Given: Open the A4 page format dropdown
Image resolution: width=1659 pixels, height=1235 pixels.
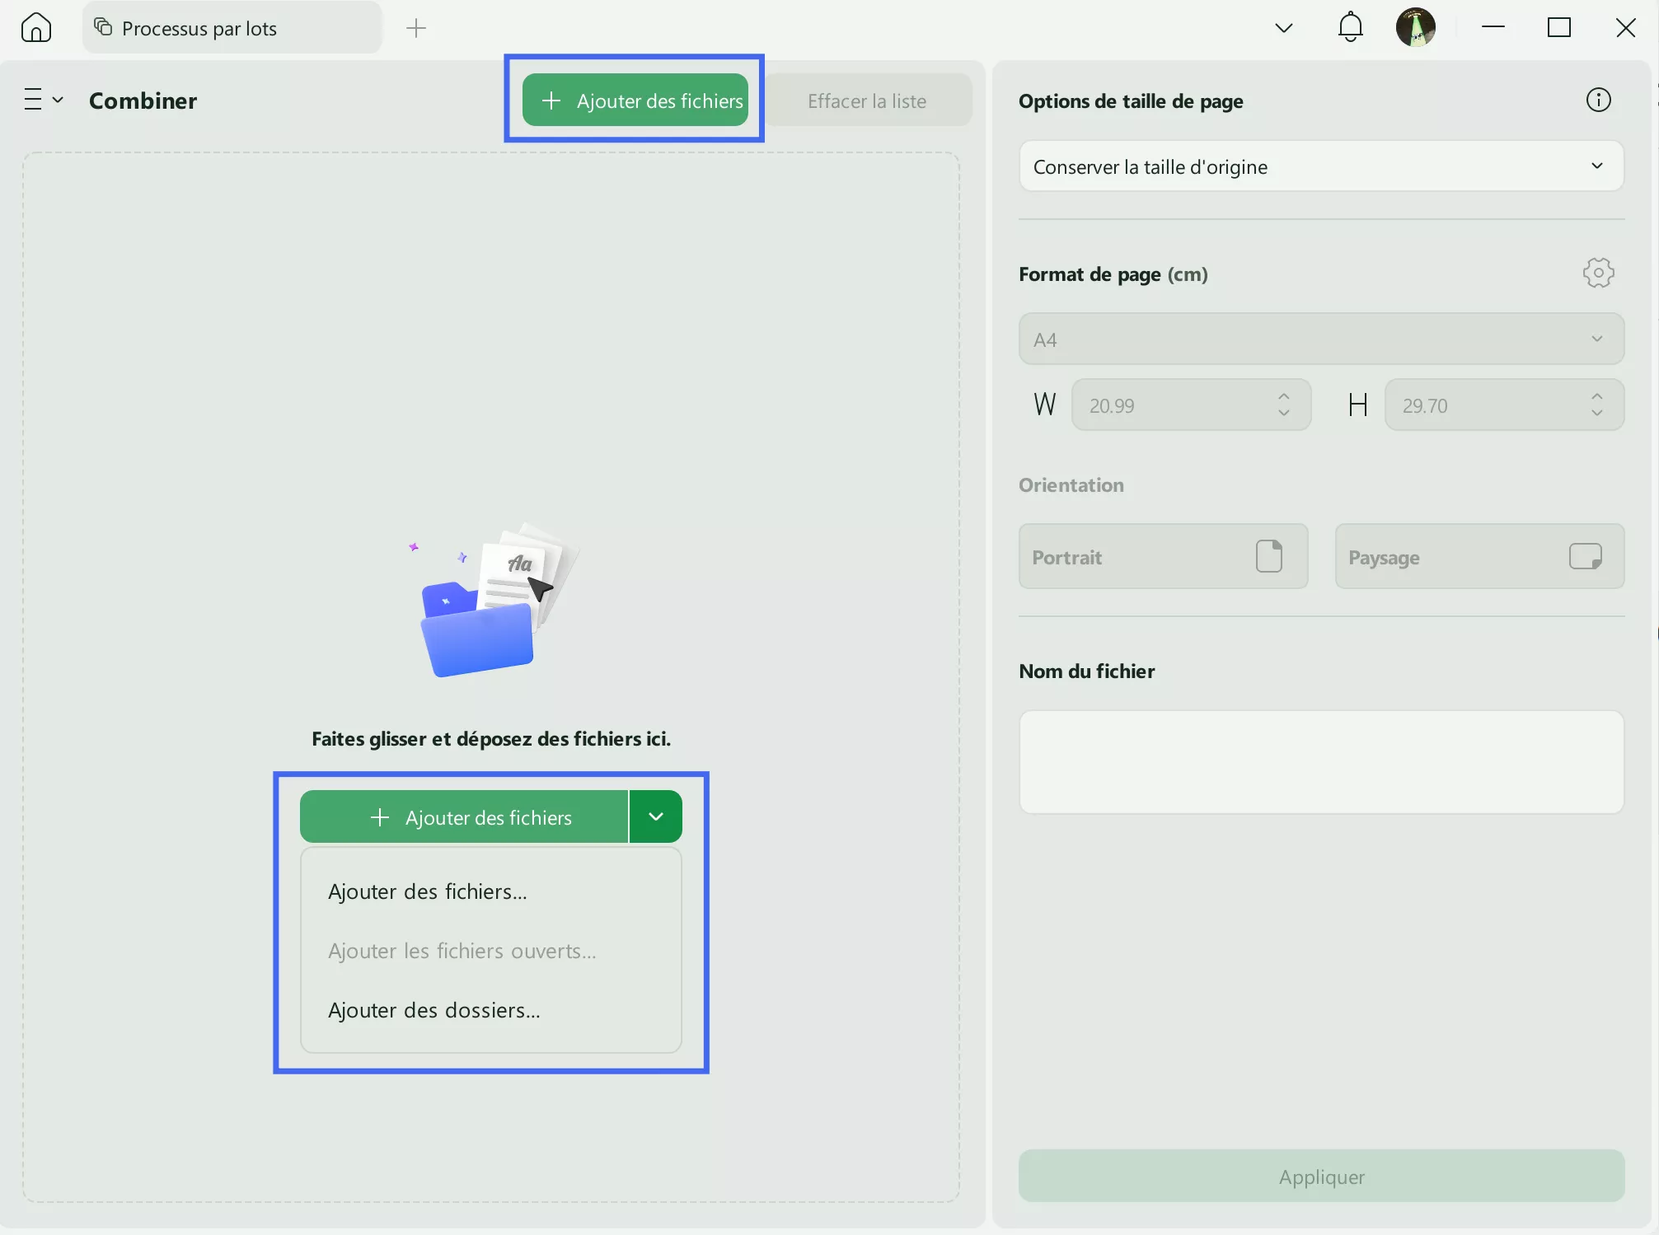Looking at the screenshot, I should 1320,339.
